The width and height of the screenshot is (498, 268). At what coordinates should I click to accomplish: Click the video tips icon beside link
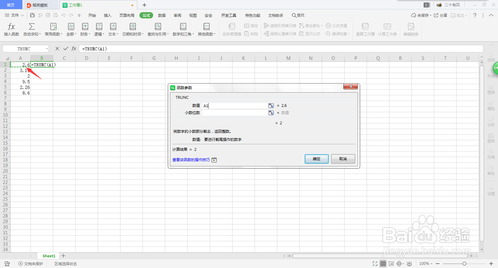(x=214, y=160)
